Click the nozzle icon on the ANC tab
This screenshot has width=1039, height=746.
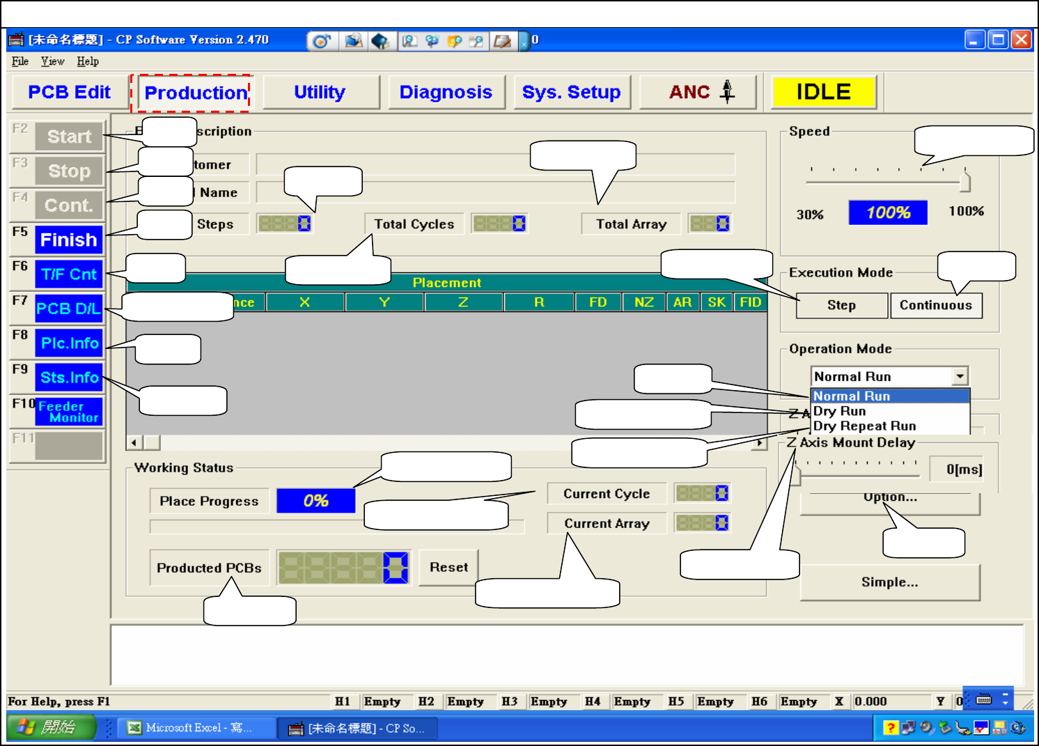[727, 91]
